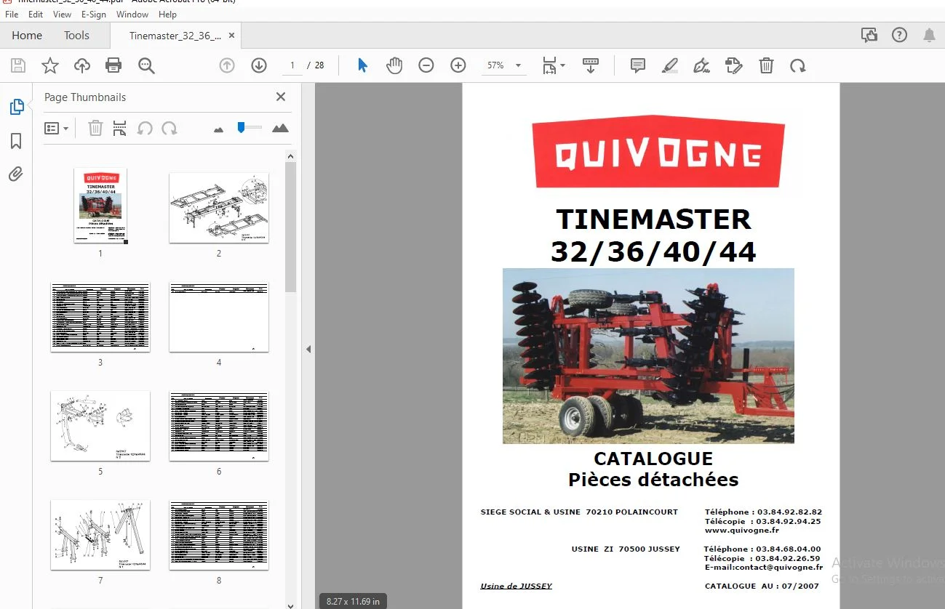The height and width of the screenshot is (609, 945).
Task: Select the page 8 thumbnail
Action: 219,535
